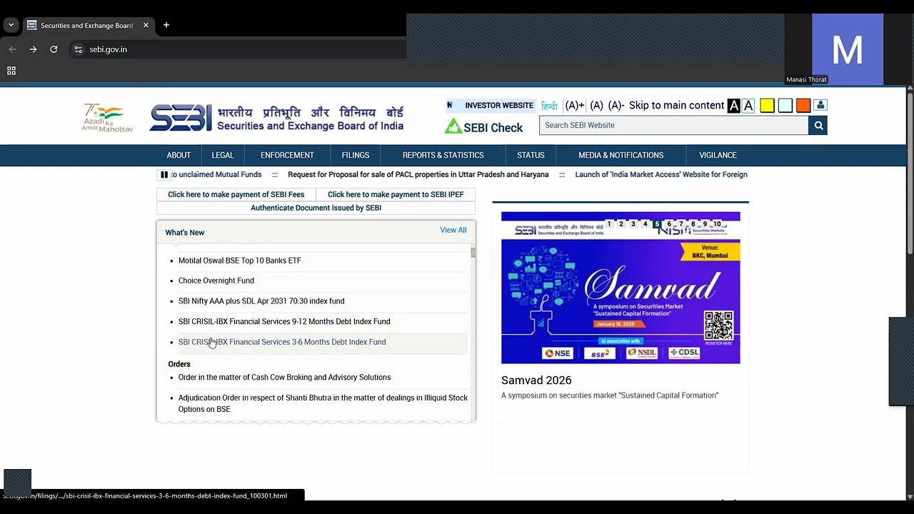Click the search magnifier button
The image size is (914, 514).
click(818, 126)
